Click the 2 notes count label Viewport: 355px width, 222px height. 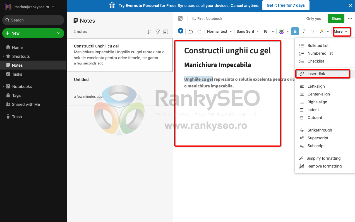pos(80,32)
